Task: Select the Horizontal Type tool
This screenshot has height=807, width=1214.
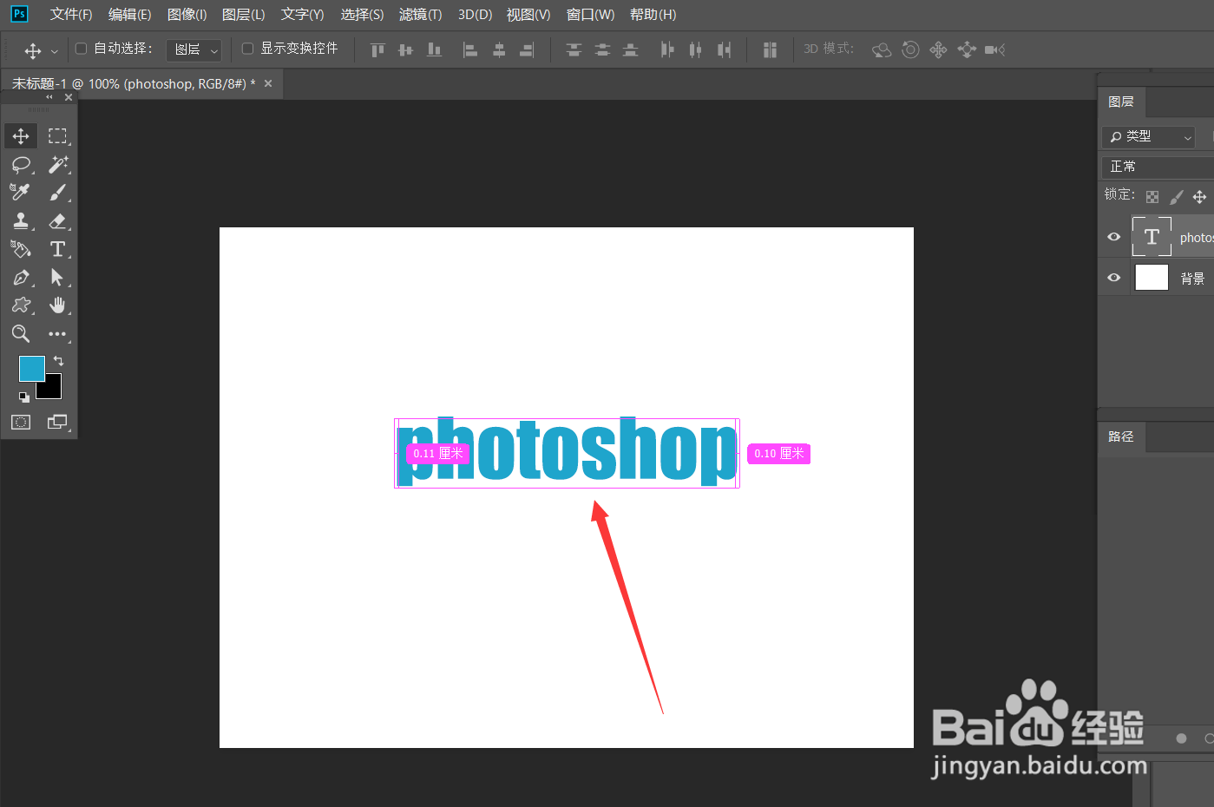Action: [57, 249]
